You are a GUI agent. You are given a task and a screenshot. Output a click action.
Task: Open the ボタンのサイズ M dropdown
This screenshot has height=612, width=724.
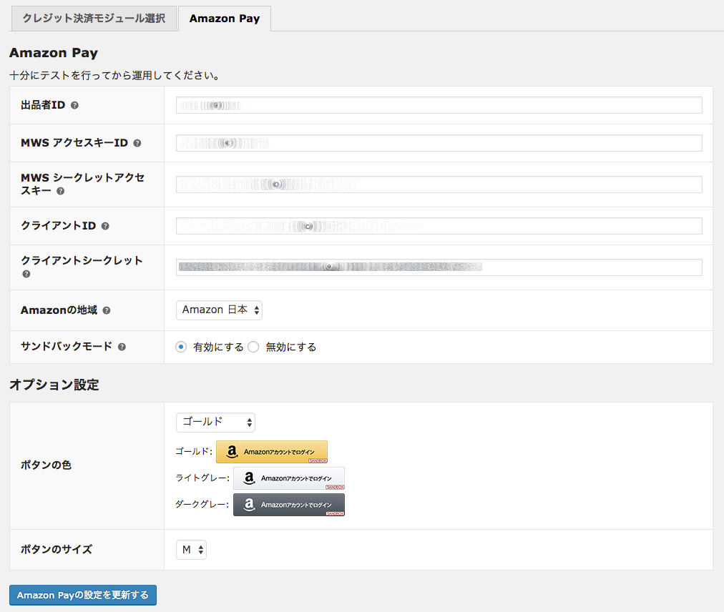[191, 550]
